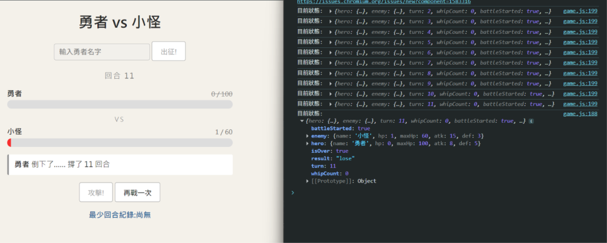Expand the turn: 9 state object
The height and width of the screenshot is (243, 607).
[330, 84]
